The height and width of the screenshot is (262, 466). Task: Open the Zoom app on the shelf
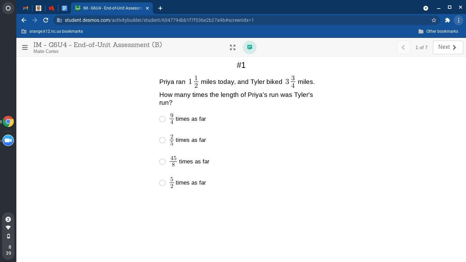click(x=8, y=140)
